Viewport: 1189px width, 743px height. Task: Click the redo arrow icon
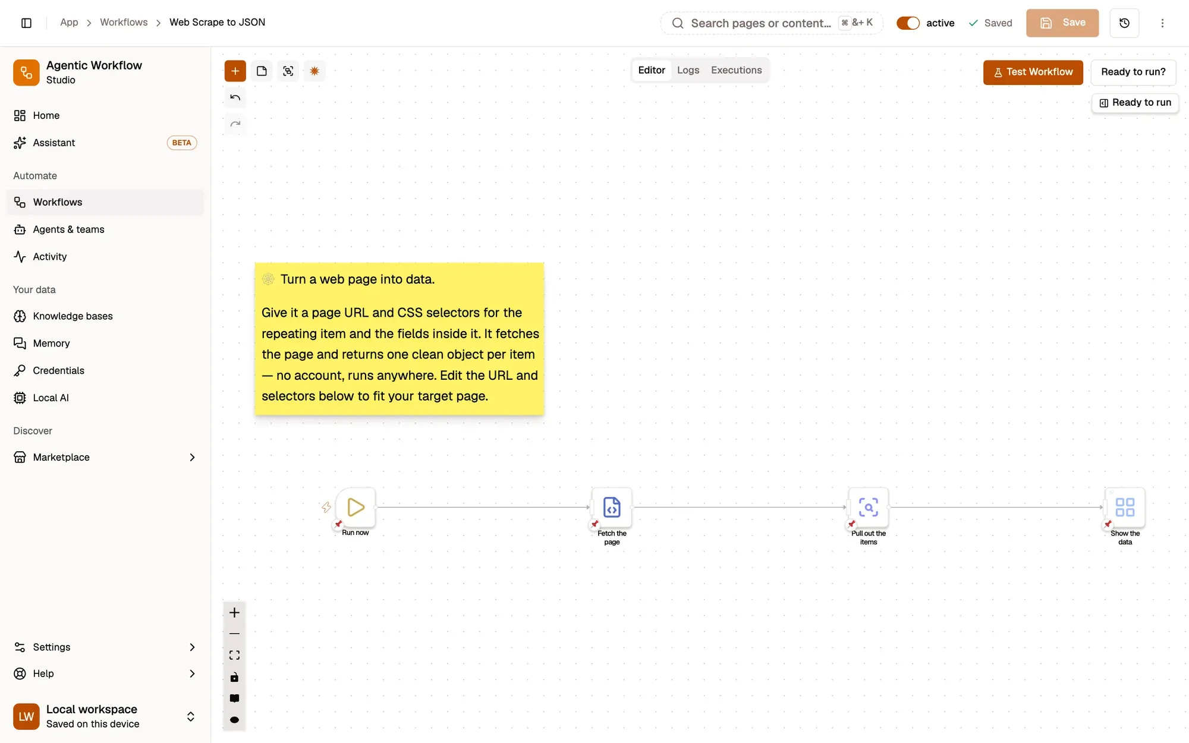235,124
